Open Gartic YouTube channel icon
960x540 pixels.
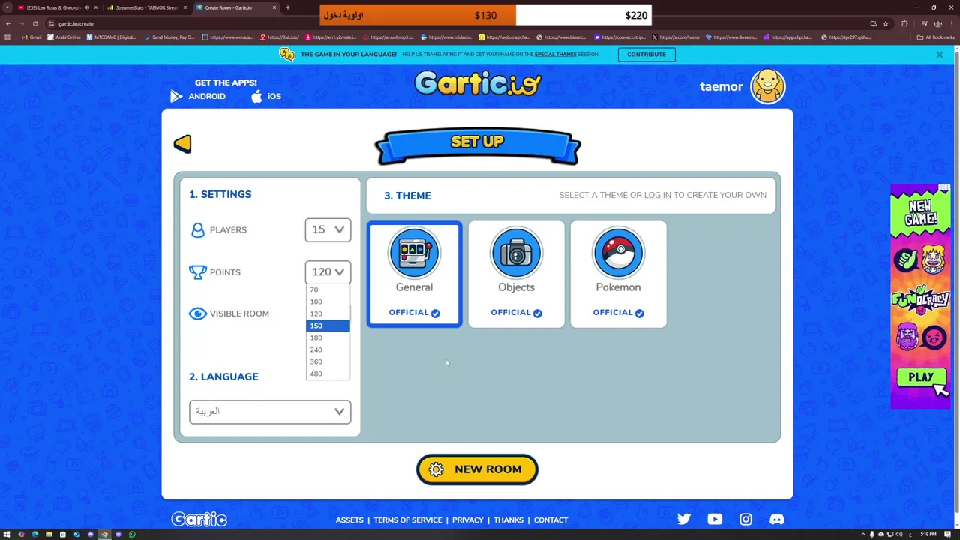(715, 519)
